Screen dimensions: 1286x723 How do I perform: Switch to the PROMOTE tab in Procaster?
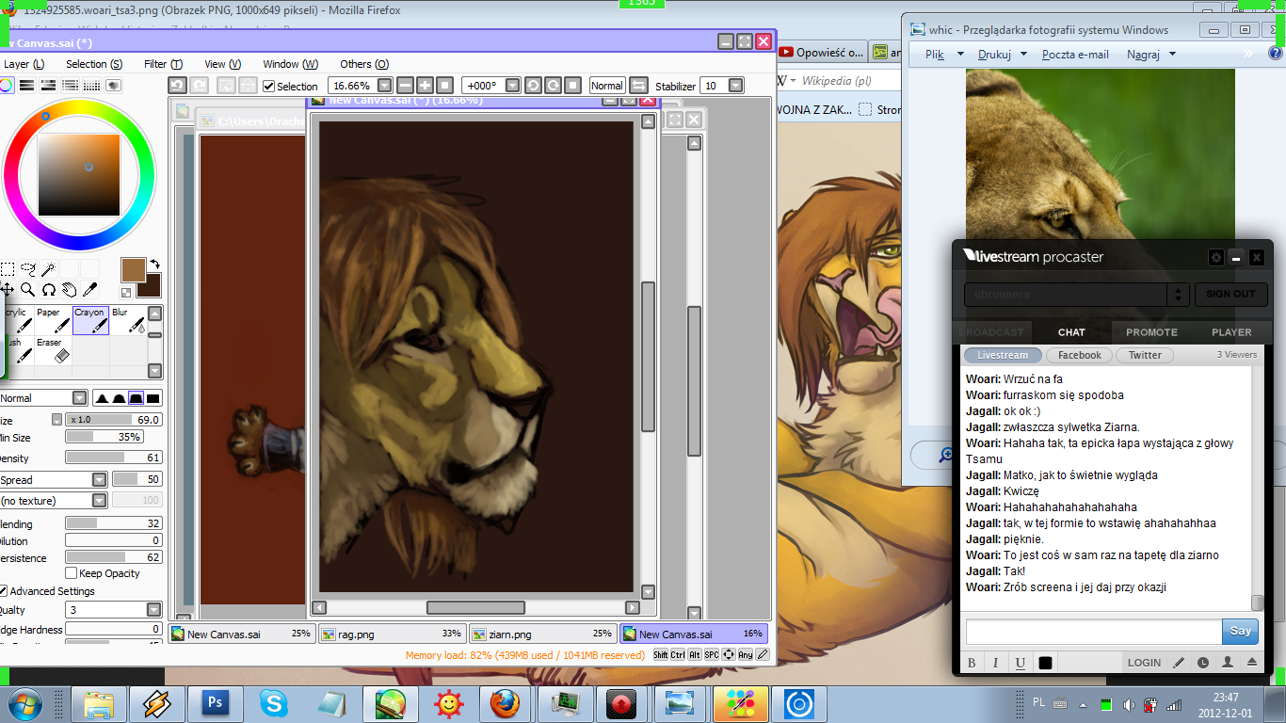[x=1151, y=332]
